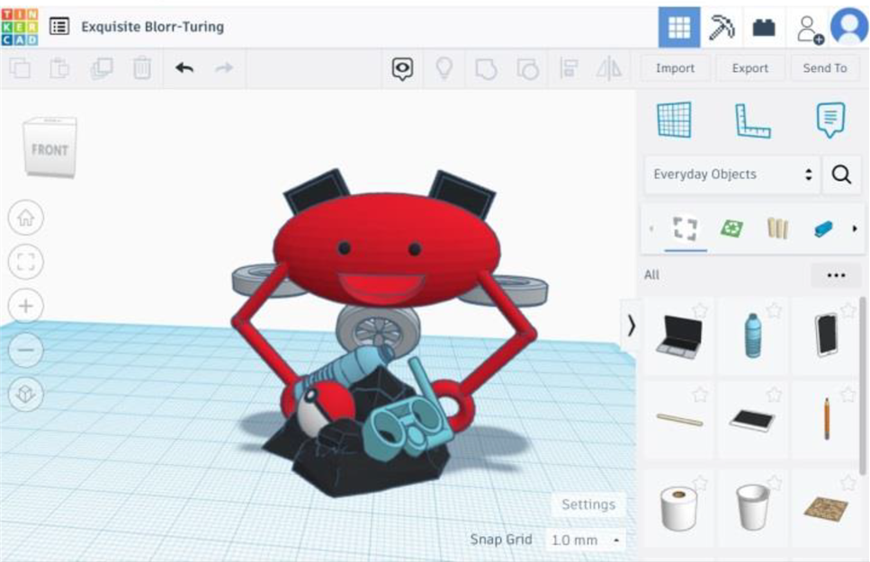This screenshot has width=870, height=562.
Task: Select the water bottle shape thumbnail
Action: (x=752, y=336)
